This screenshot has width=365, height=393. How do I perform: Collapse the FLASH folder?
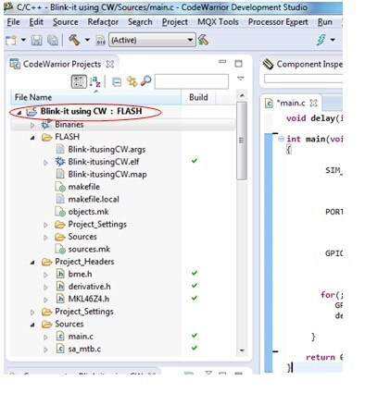click(32, 138)
